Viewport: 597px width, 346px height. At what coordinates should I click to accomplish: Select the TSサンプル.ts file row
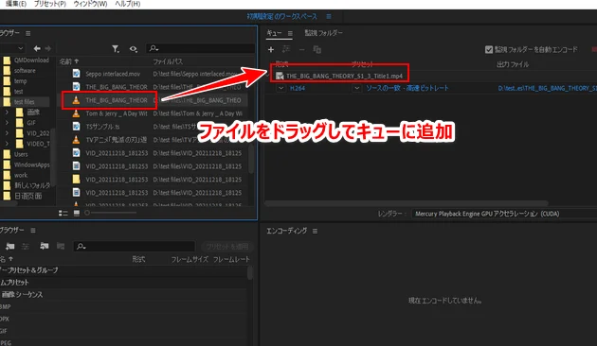coord(154,127)
